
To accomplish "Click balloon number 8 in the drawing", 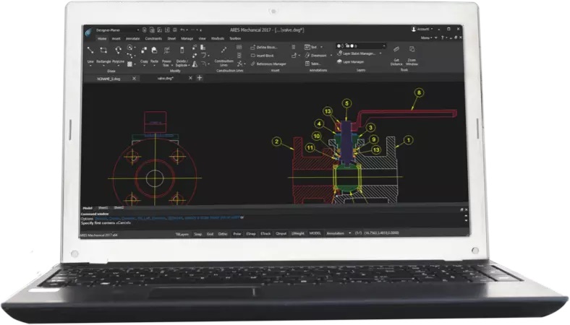I will click(419, 92).
